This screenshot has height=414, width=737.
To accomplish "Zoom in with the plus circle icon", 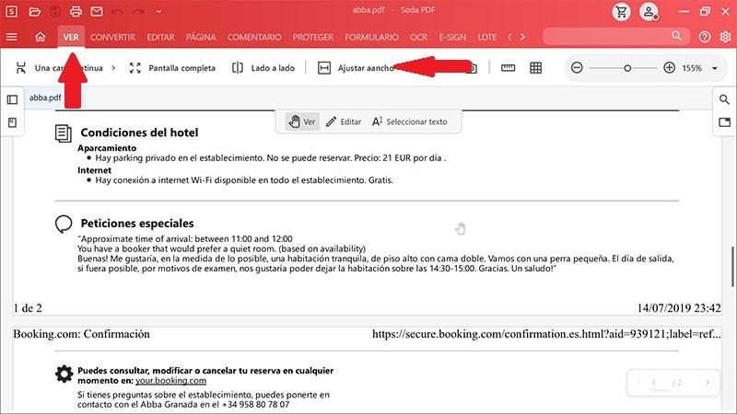I will pos(670,68).
